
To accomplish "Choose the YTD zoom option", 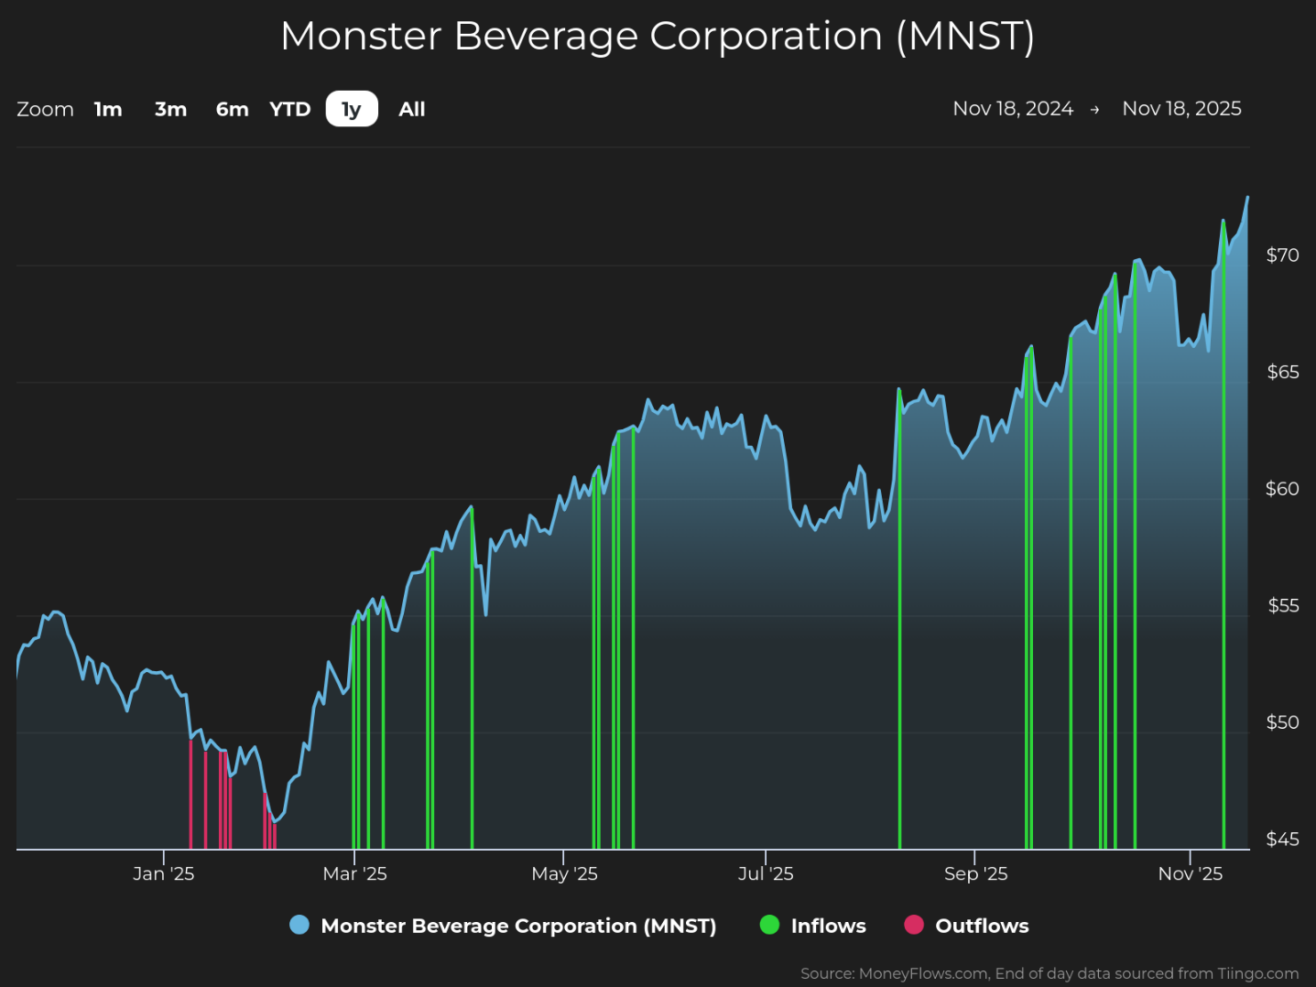I will pos(290,109).
